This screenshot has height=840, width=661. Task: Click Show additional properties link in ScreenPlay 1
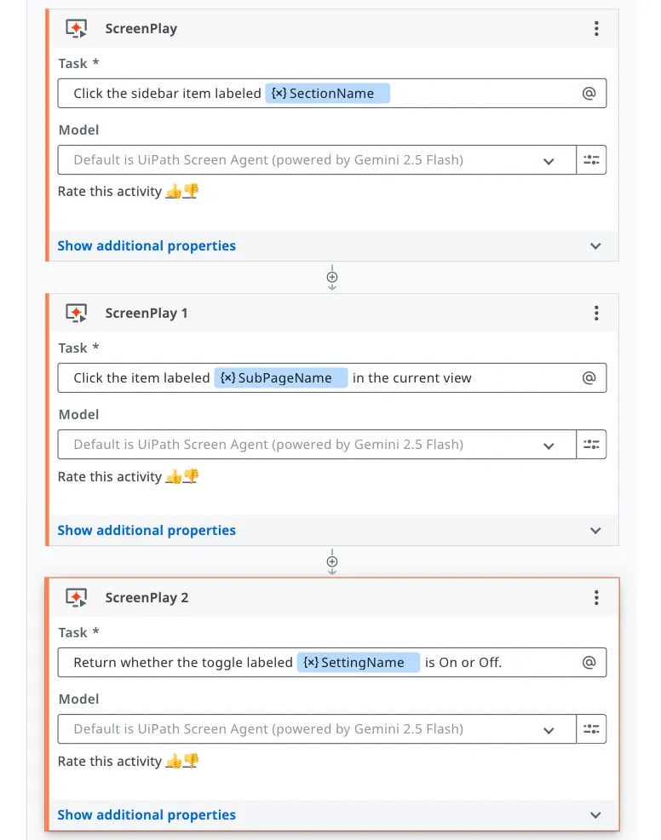[x=147, y=531]
